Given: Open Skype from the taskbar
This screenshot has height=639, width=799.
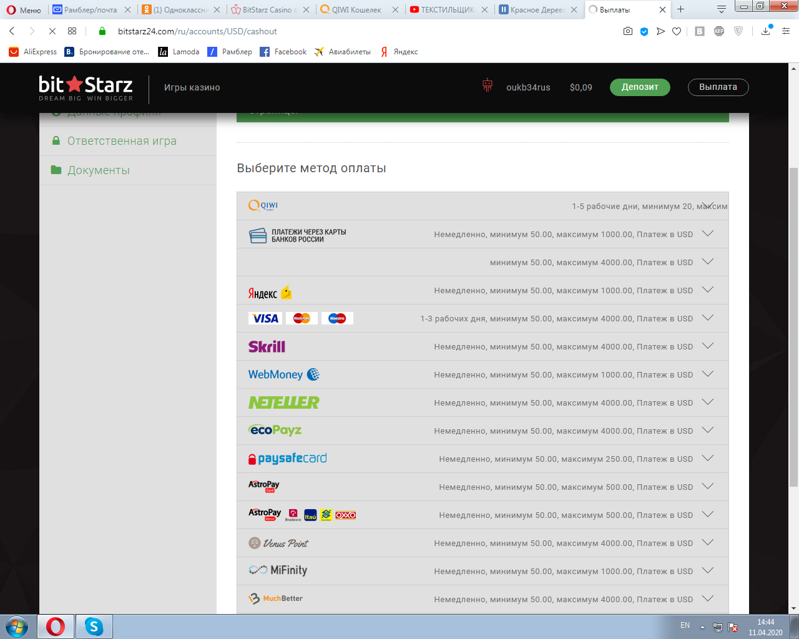Looking at the screenshot, I should coord(94,626).
